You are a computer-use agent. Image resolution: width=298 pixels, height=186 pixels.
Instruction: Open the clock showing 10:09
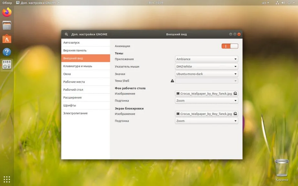click(156, 3)
